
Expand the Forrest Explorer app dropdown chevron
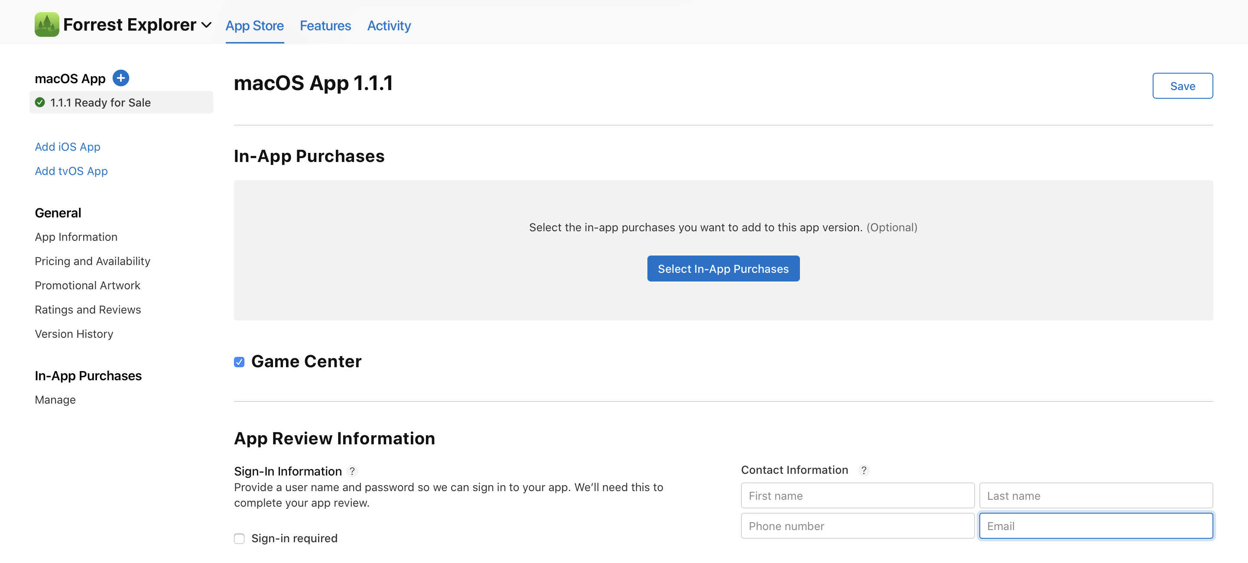tap(206, 25)
